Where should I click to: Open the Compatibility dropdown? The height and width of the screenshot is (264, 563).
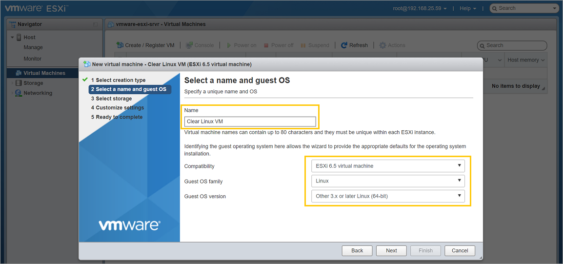pyautogui.click(x=388, y=166)
